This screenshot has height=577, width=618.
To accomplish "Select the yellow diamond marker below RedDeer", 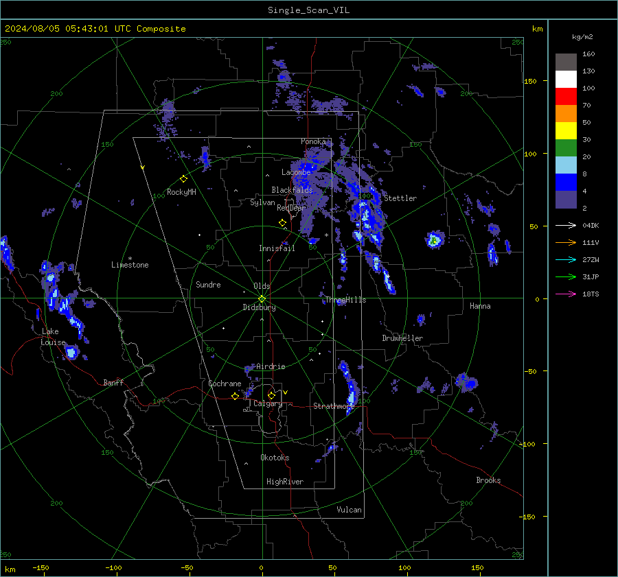I will click(x=282, y=223).
